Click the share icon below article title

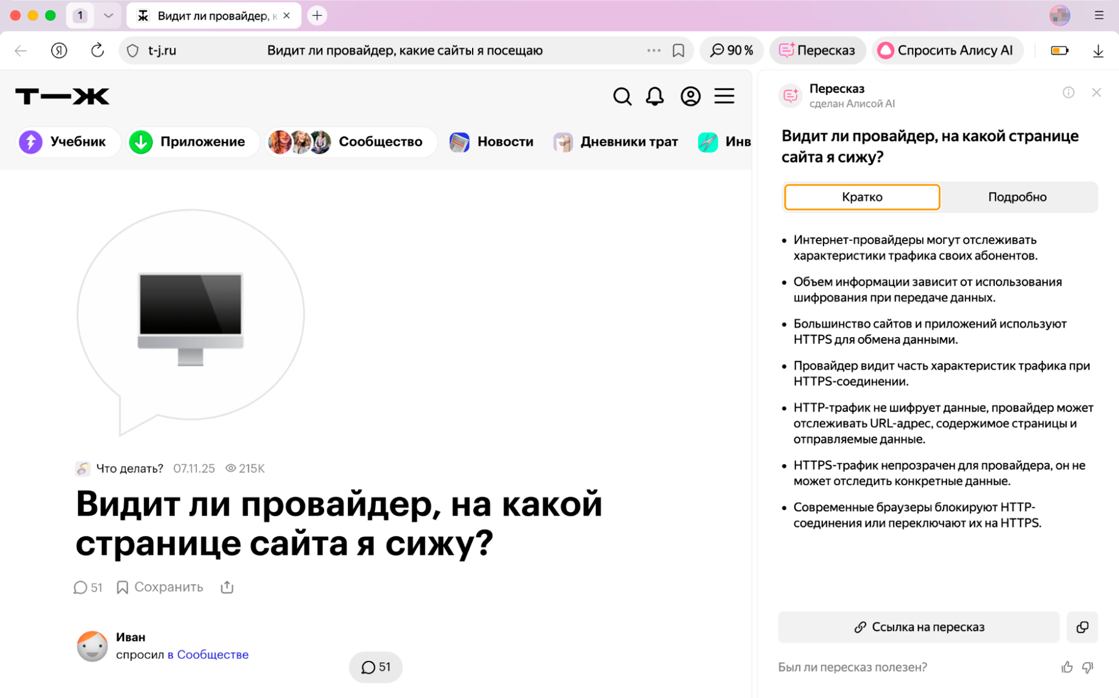point(227,587)
